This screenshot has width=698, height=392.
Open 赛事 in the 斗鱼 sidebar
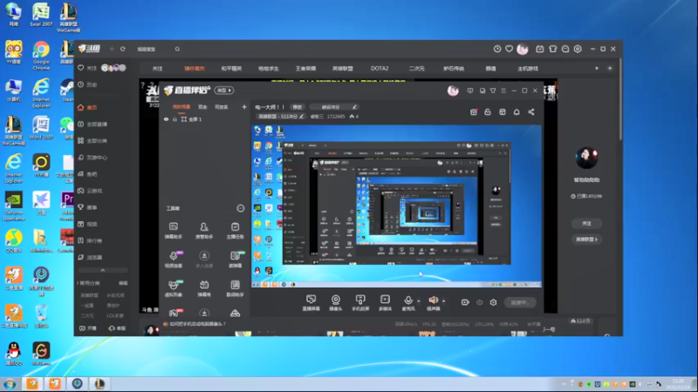tap(87, 207)
